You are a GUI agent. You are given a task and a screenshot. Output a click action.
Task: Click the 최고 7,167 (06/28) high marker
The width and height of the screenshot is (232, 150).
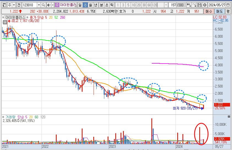coord(24,21)
